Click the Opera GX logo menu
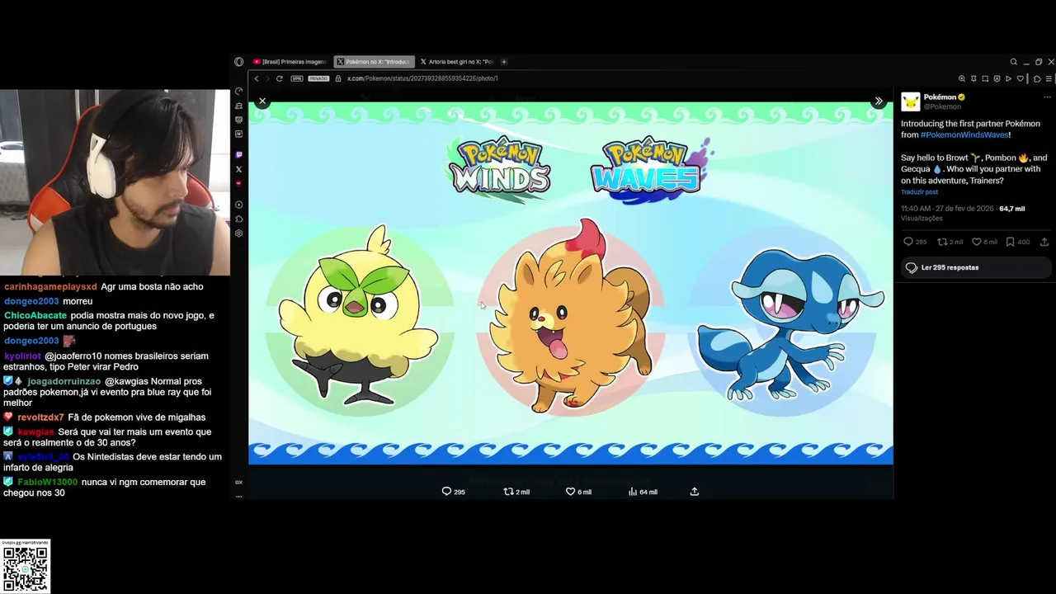The image size is (1056, 594). click(238, 62)
